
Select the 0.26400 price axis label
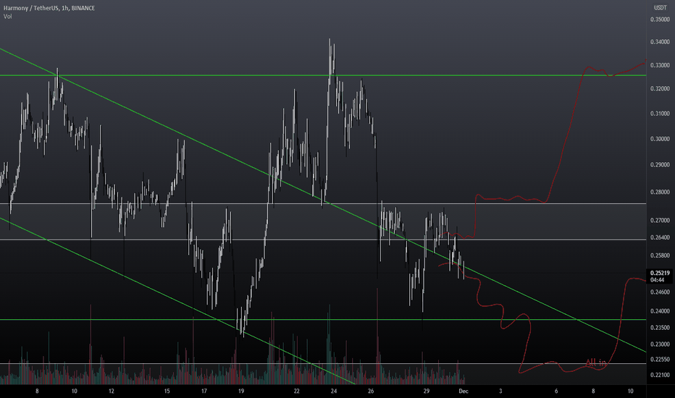coord(660,237)
